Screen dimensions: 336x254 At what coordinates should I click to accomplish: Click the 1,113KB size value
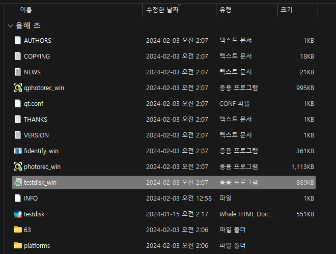pos(302,167)
